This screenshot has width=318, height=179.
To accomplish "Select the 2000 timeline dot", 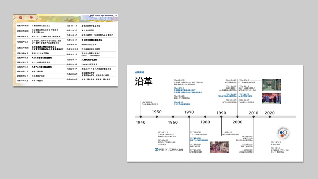I will pyautogui.click(x=237, y=117).
